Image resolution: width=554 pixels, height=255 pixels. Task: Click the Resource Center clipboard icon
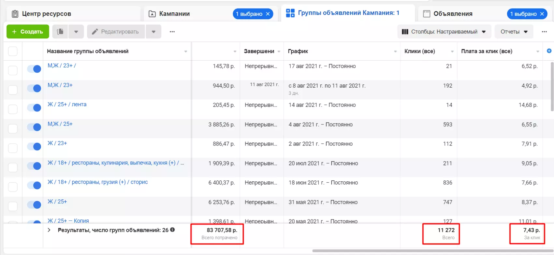coord(15,14)
